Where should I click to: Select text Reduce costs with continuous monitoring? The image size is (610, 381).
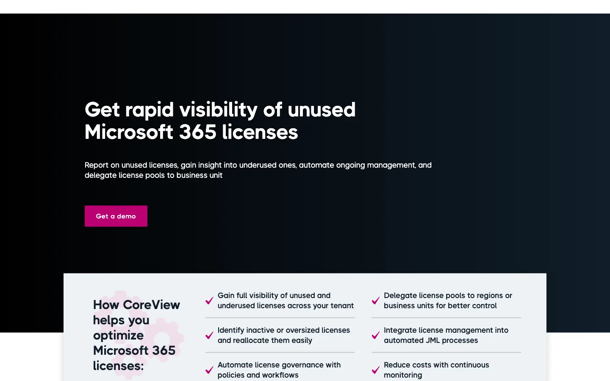[x=436, y=370]
